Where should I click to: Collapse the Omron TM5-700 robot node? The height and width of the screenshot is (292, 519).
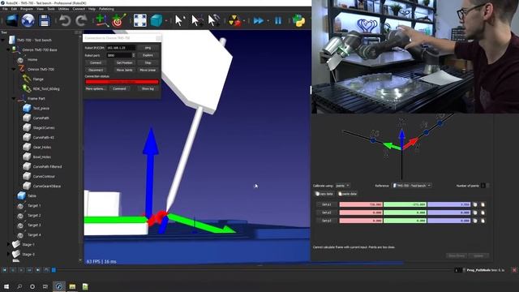[14, 69]
